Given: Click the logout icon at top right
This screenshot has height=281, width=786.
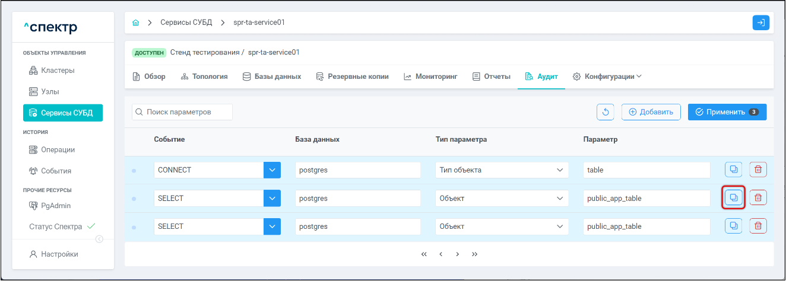Looking at the screenshot, I should (x=760, y=23).
